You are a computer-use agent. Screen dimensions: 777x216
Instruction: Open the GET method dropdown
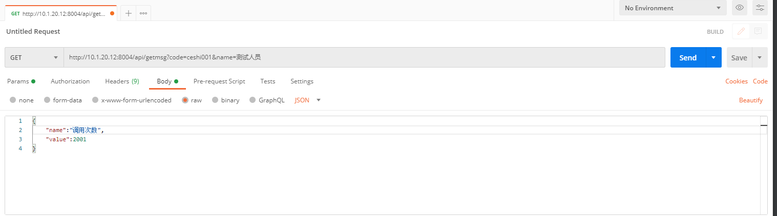34,58
